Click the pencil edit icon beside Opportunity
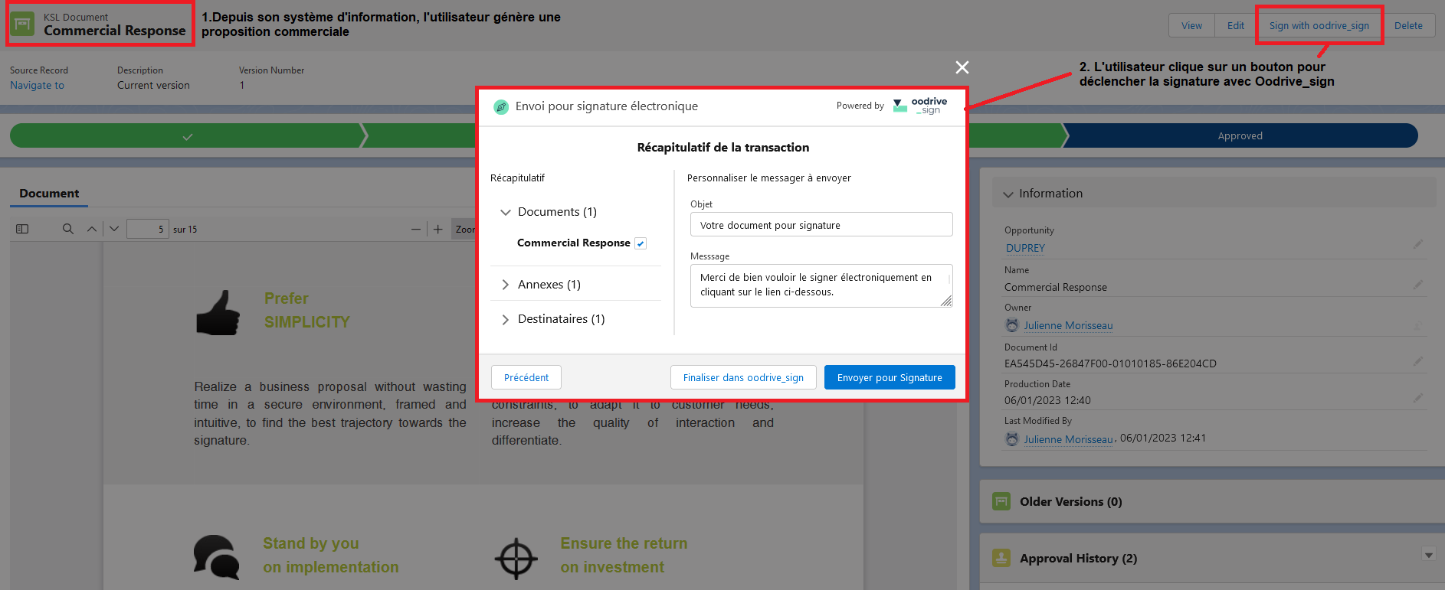Screen dimensions: 1445x590 pyautogui.click(x=1417, y=245)
